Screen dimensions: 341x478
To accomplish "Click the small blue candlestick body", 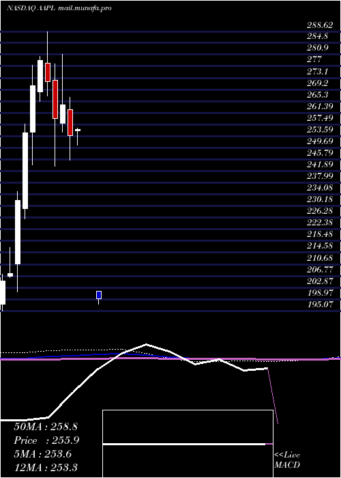I will point(99,295).
